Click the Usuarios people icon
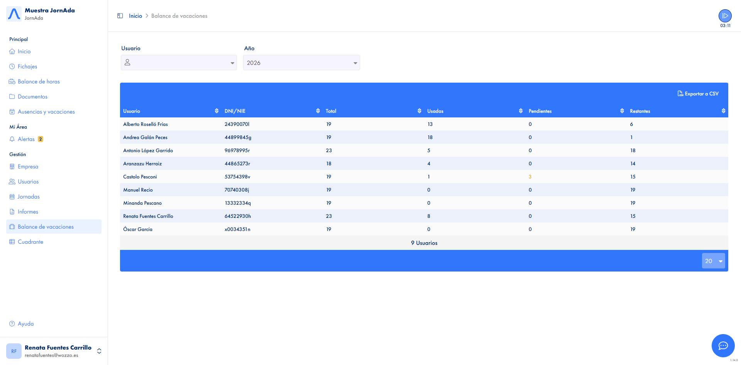The height and width of the screenshot is (365, 741). pos(12,182)
